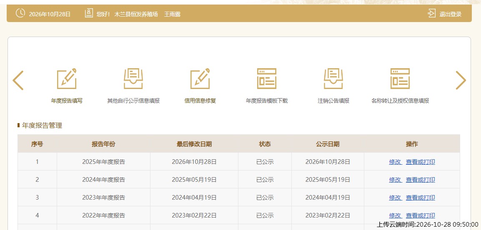
Task: Open 年度报告填写 pencil icon
Action: pyautogui.click(x=67, y=79)
